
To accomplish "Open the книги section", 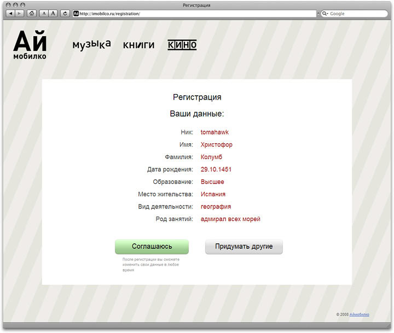I will (x=138, y=45).
